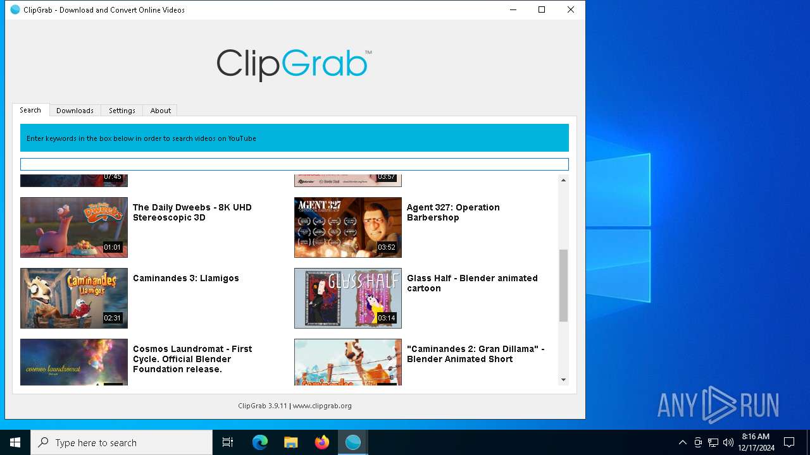
Task: Select the Search tab
Action: point(30,110)
